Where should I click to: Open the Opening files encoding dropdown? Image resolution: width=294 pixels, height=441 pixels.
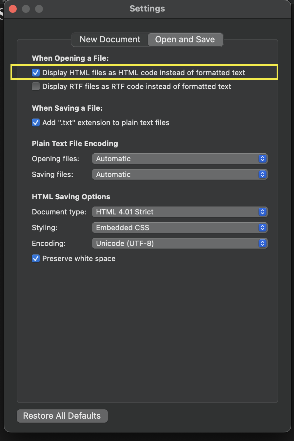pyautogui.click(x=180, y=159)
